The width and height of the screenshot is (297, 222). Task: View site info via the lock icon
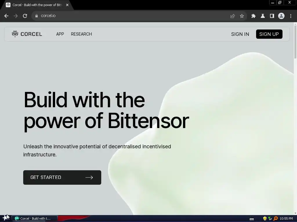[x=37, y=16]
